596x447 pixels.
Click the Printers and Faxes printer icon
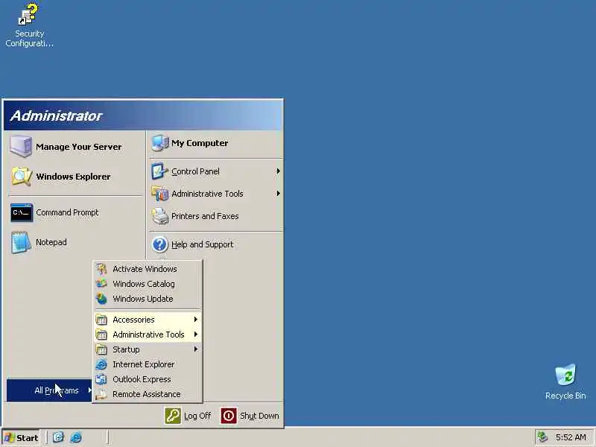tap(159, 216)
